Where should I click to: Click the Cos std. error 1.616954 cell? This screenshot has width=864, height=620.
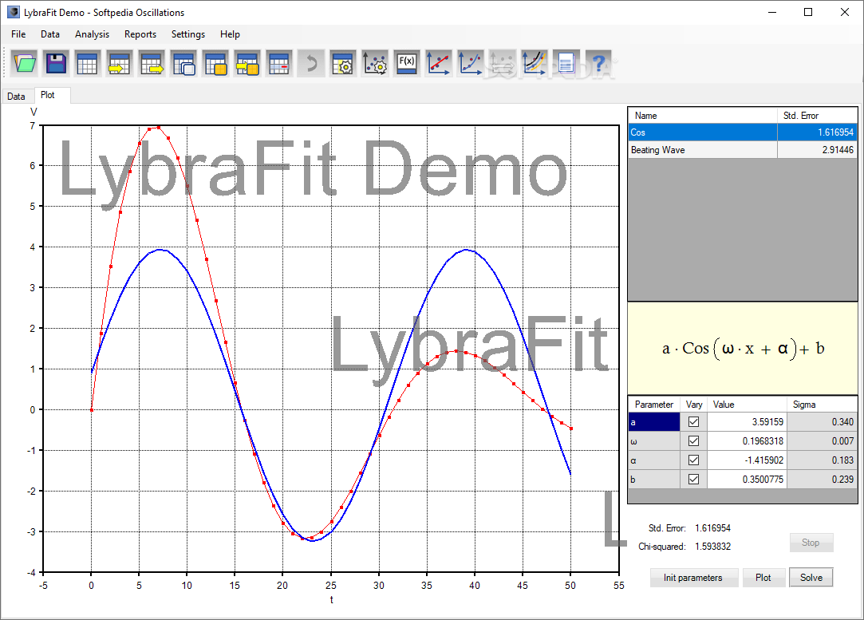coord(818,132)
